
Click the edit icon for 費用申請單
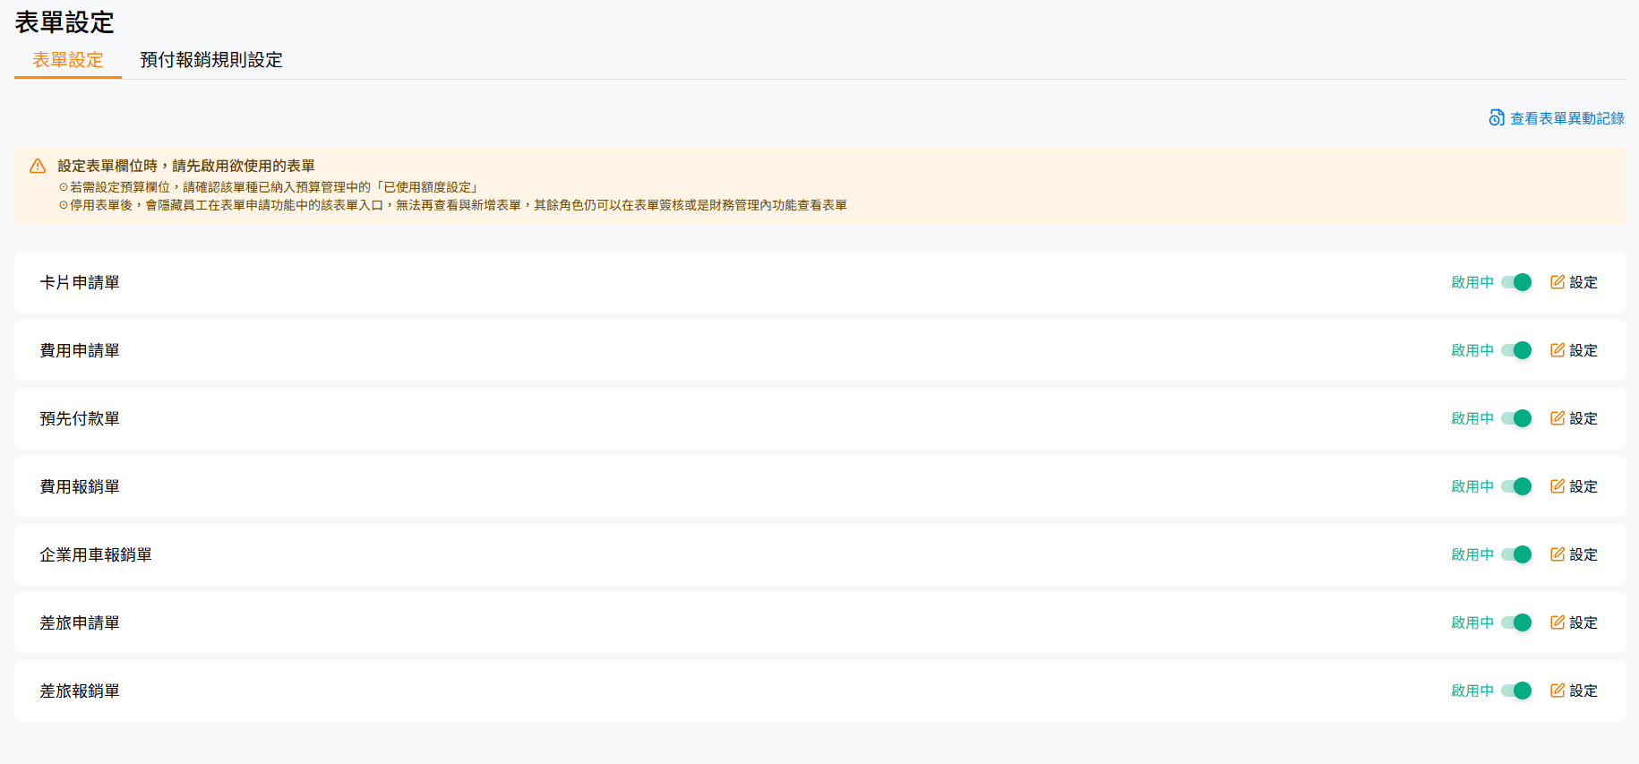1557,350
